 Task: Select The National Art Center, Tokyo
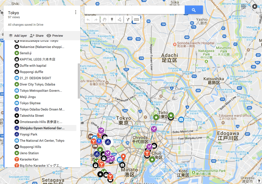[45, 140]
